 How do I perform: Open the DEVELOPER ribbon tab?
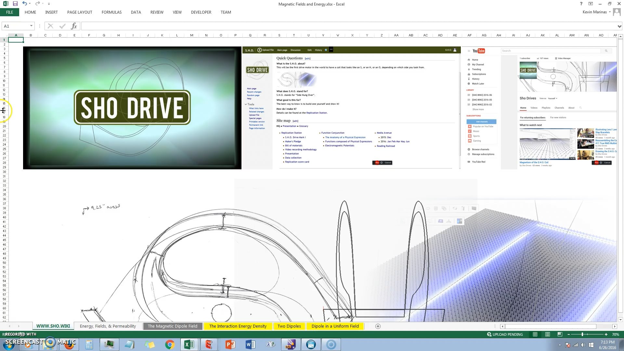click(201, 12)
